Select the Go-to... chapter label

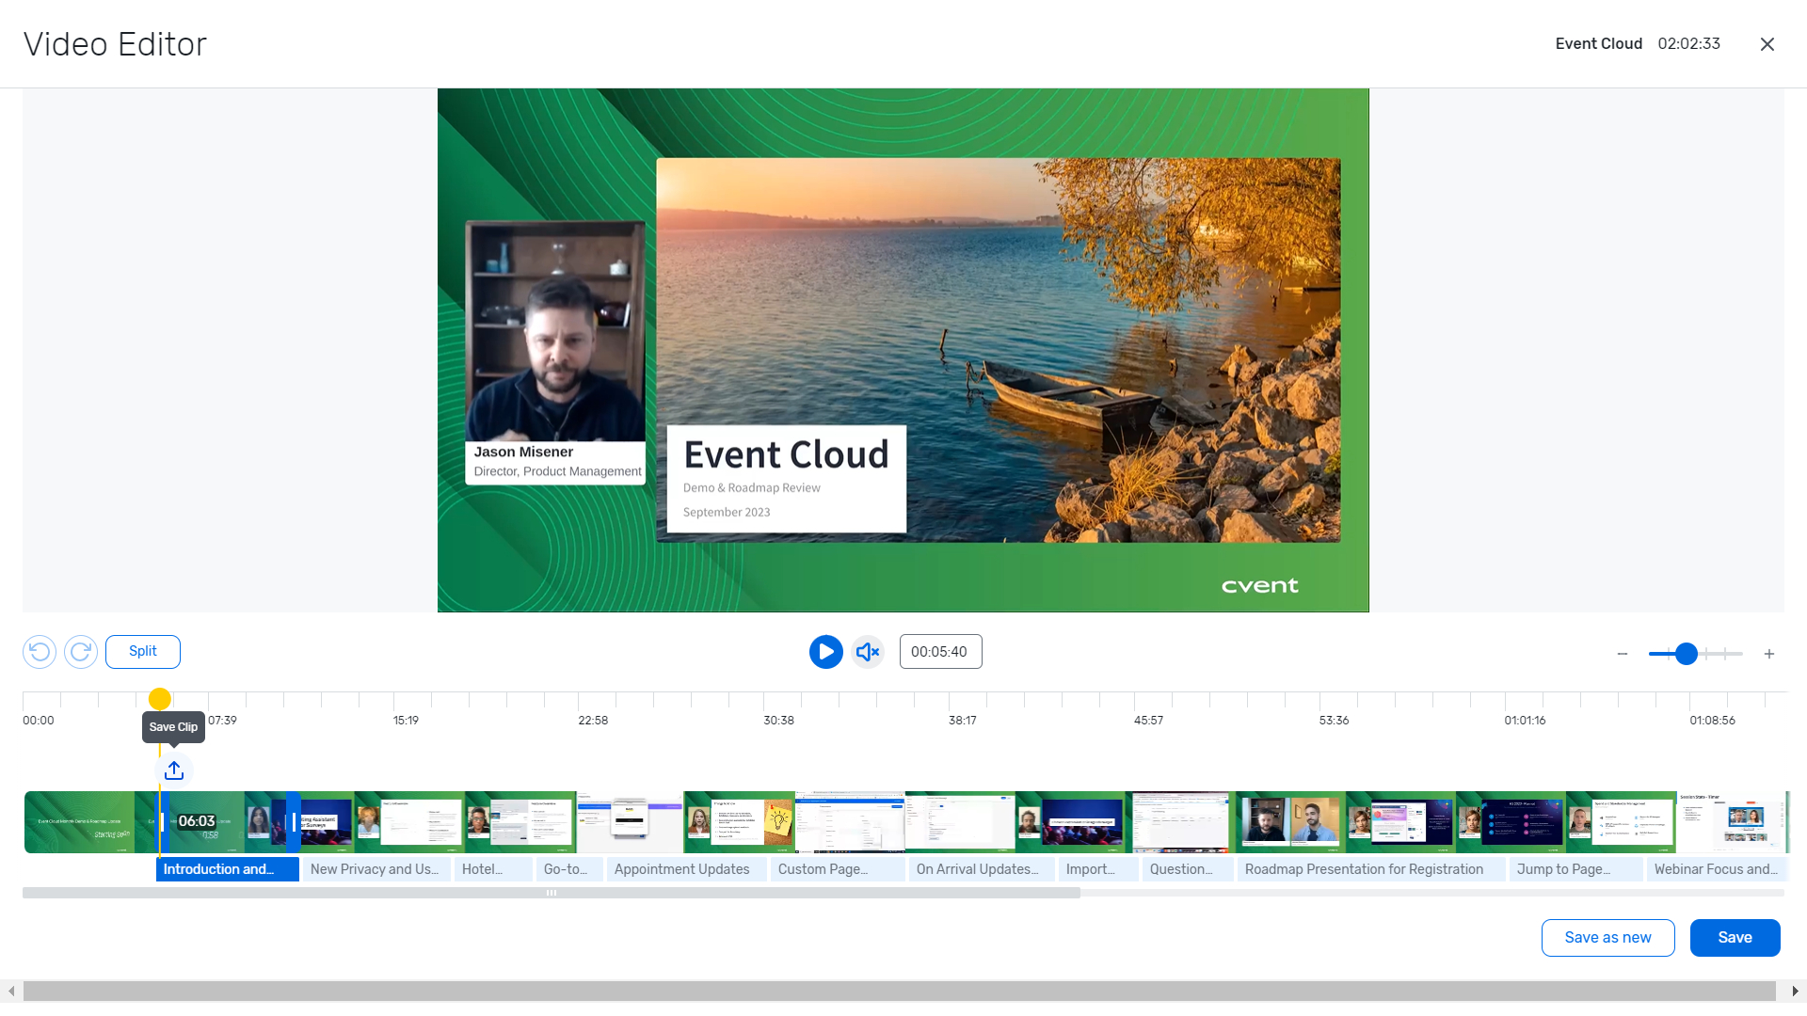coord(570,869)
